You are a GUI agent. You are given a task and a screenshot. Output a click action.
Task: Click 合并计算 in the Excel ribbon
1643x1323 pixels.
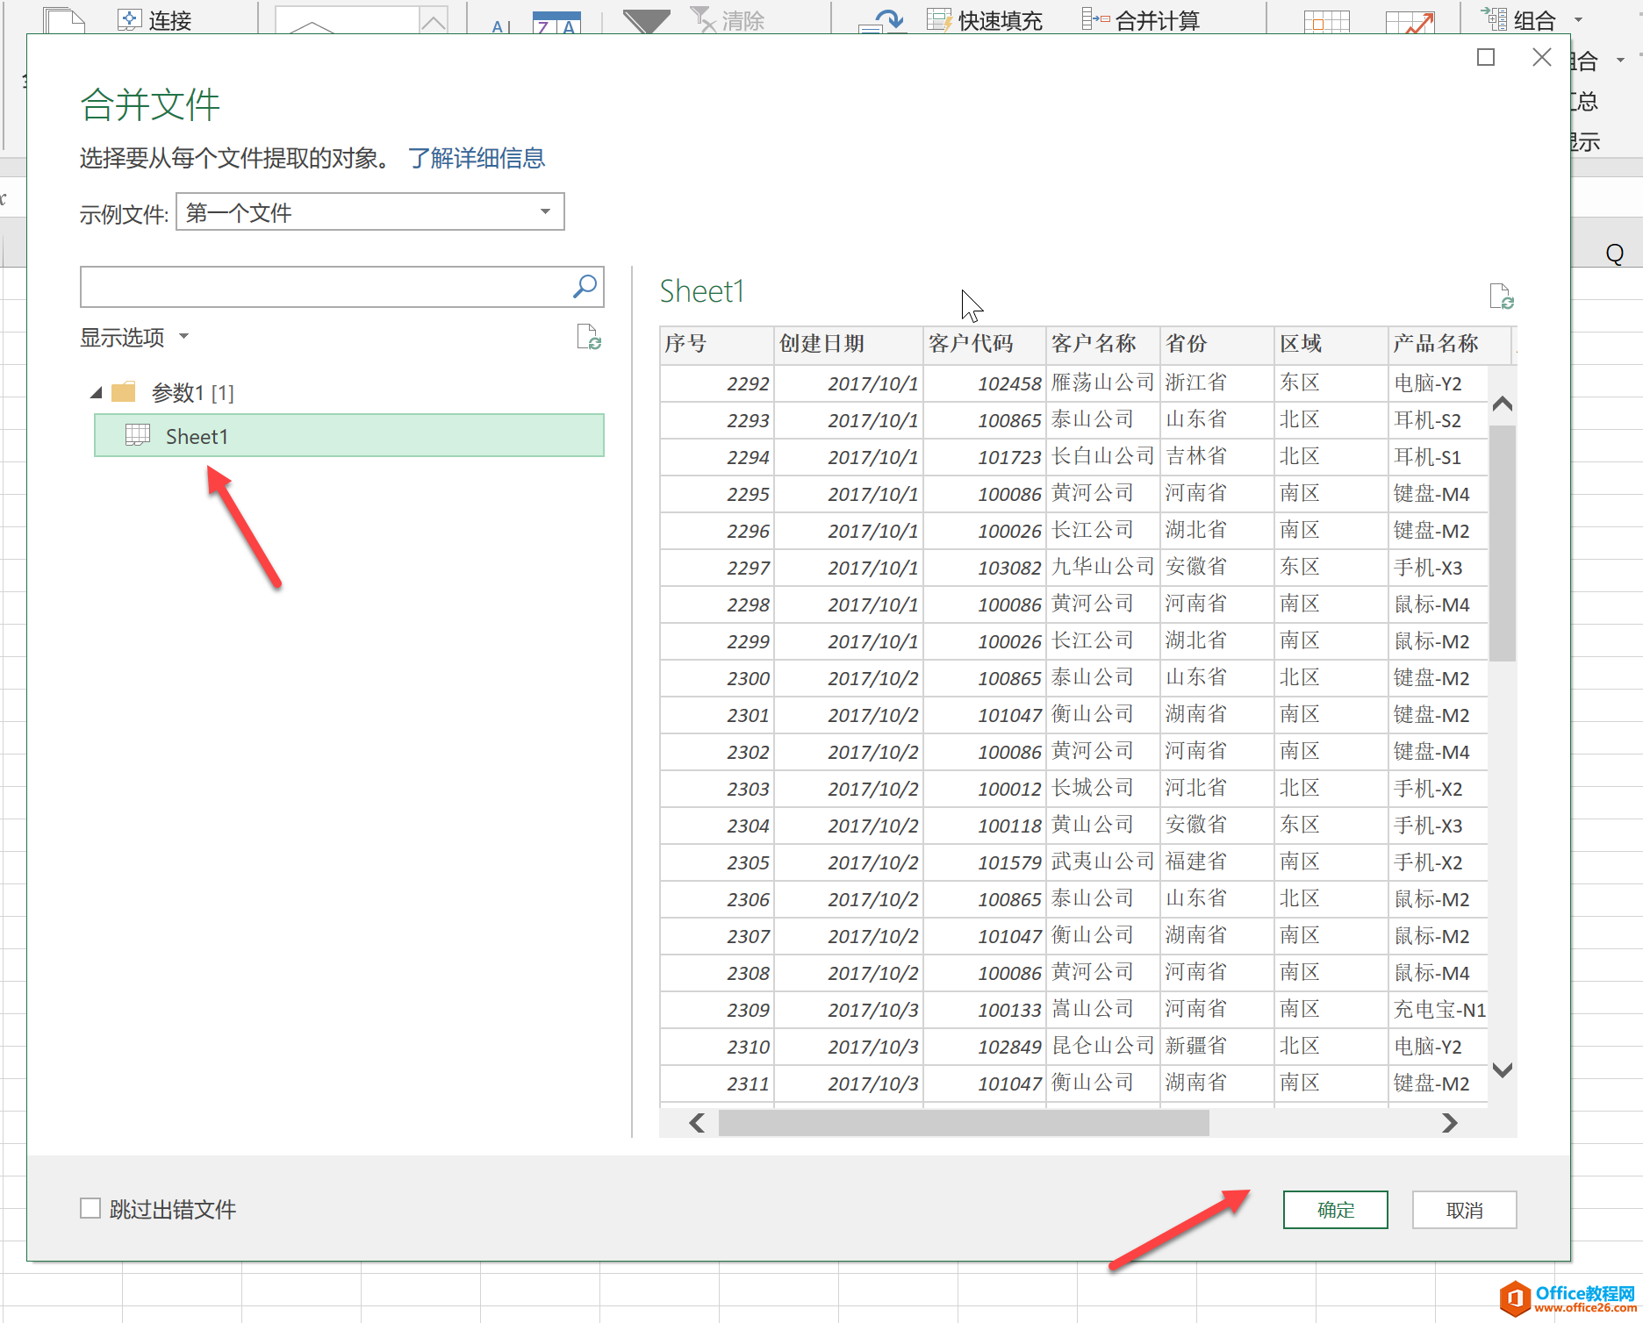coord(1141,19)
